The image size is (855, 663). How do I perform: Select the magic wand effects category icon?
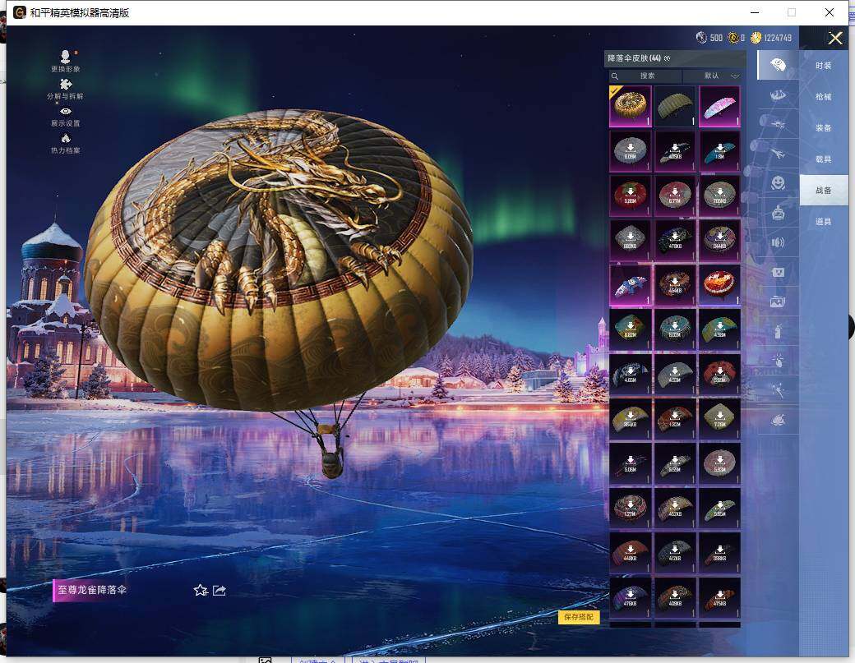778,390
